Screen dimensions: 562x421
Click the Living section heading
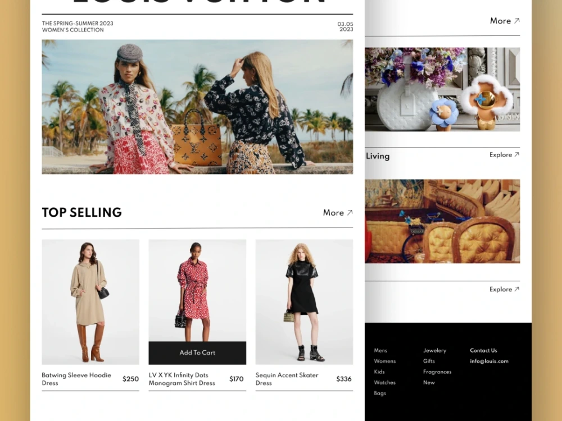[378, 156]
